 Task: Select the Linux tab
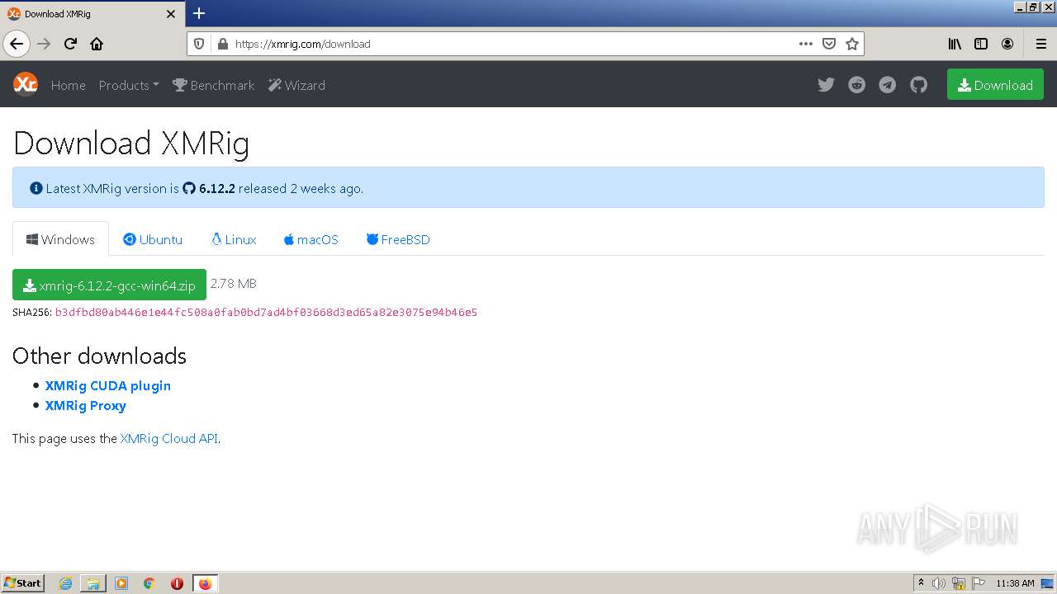[234, 239]
